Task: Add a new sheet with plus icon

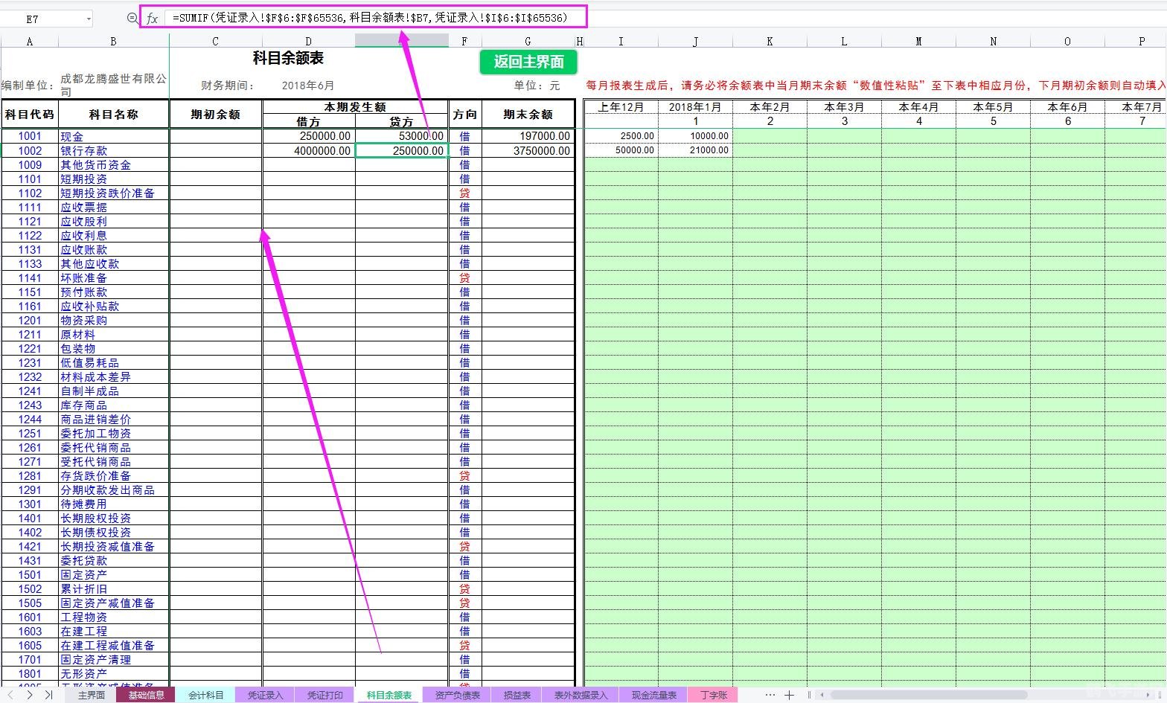Action: pos(790,695)
